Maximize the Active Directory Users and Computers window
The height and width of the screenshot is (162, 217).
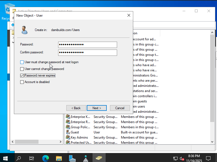(196, 11)
